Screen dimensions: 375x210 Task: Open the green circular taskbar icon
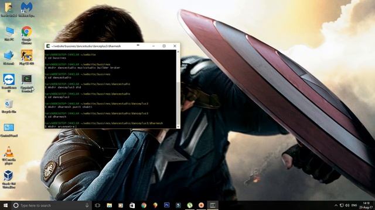[x=190, y=205]
